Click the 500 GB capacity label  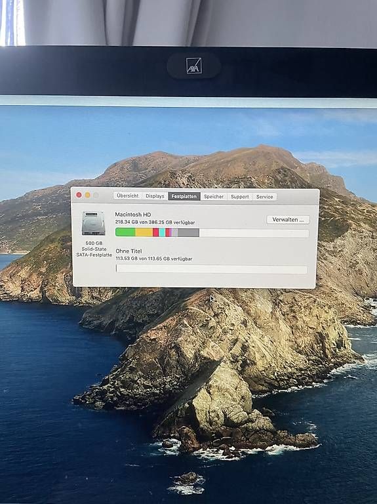(x=94, y=243)
